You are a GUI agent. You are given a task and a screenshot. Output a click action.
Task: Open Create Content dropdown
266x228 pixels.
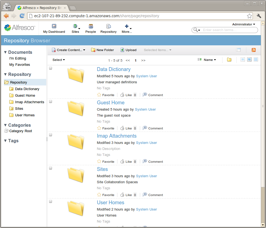click(68, 50)
